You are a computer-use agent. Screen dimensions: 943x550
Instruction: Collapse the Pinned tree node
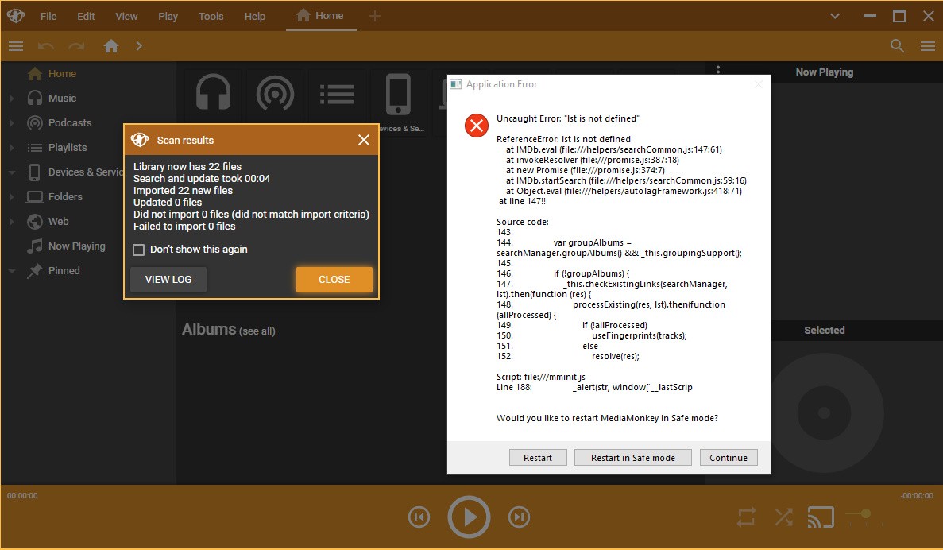tap(12, 271)
